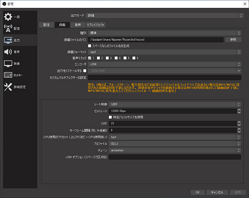Click the Browse button beside recording path

[233, 40]
